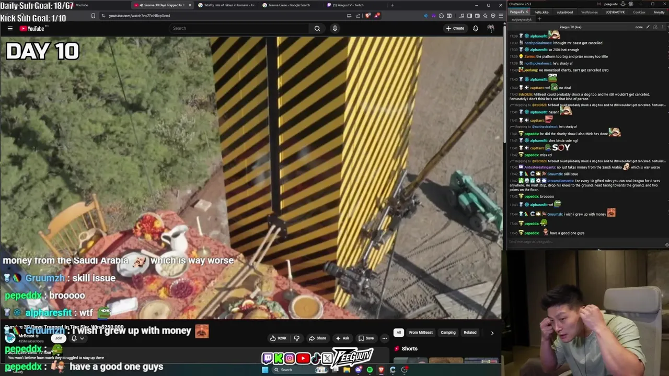Select the 'All' filter chip
The height and width of the screenshot is (376, 669).
tap(399, 333)
